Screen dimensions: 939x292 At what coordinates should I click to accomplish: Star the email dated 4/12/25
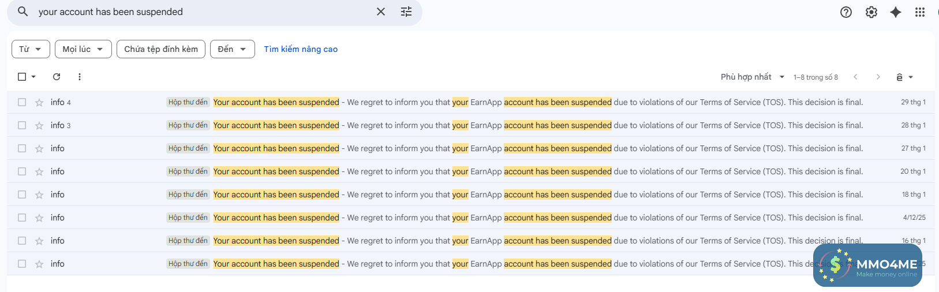pyautogui.click(x=39, y=218)
